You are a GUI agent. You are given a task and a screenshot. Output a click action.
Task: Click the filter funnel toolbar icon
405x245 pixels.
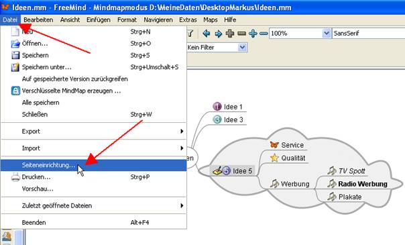pos(190,34)
